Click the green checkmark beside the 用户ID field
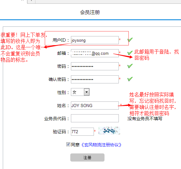 tap(130, 40)
